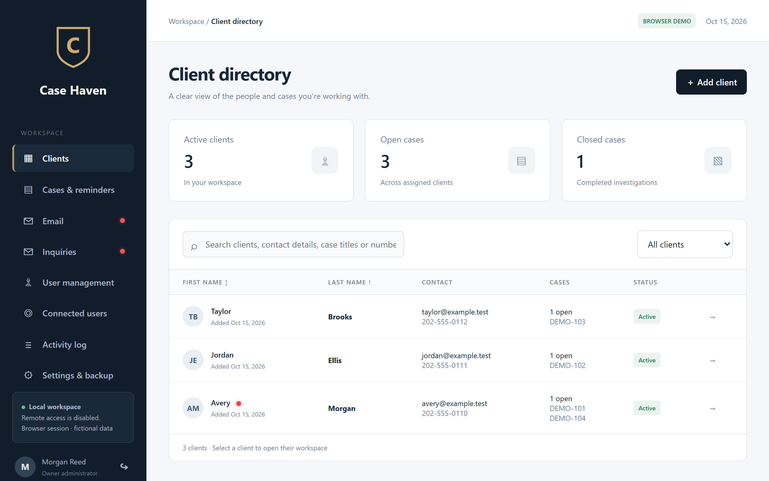Click case number DEMO-101
769x481 pixels.
(x=567, y=408)
